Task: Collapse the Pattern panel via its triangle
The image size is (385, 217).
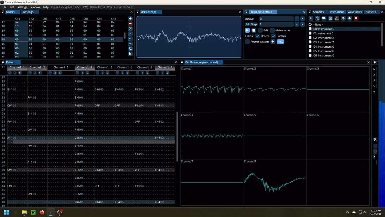Action: pos(3,62)
